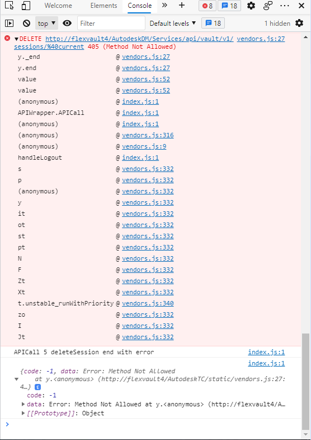Switch to the Welcome tab
Image resolution: width=311 pixels, height=440 pixels.
coord(58,6)
